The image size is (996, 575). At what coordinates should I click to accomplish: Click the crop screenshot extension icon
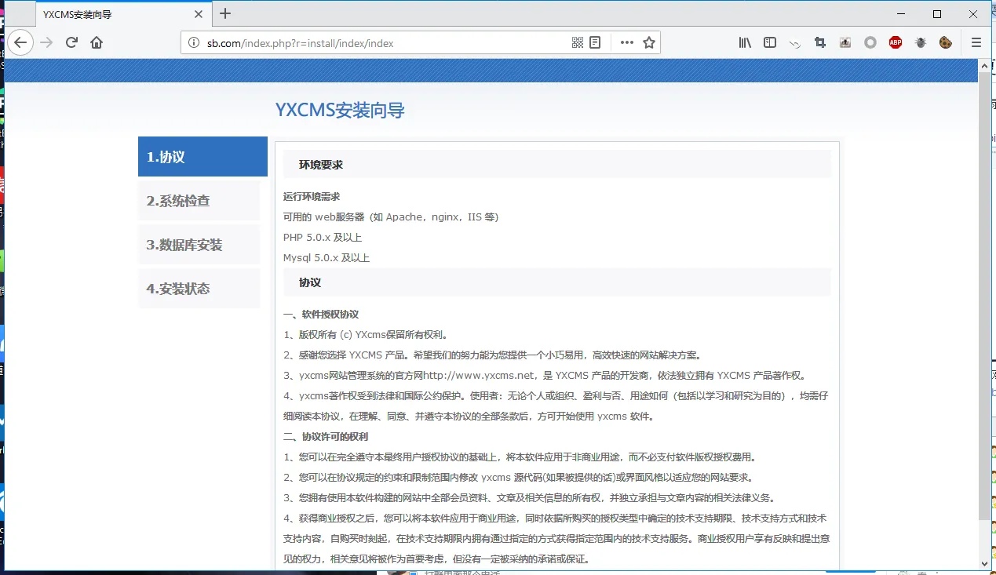coord(820,43)
